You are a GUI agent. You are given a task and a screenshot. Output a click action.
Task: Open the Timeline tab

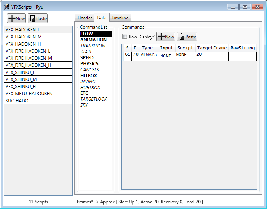[120, 18]
